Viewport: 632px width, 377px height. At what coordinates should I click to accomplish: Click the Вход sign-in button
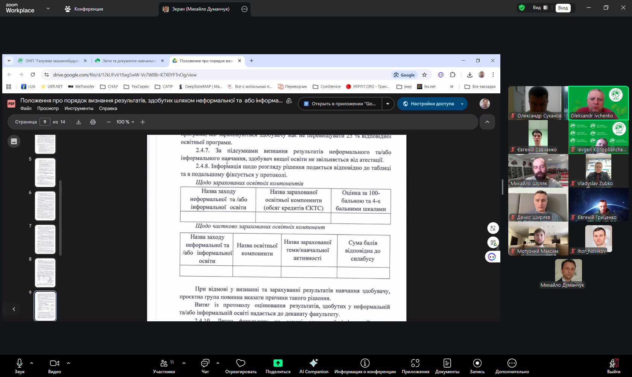pos(563,8)
